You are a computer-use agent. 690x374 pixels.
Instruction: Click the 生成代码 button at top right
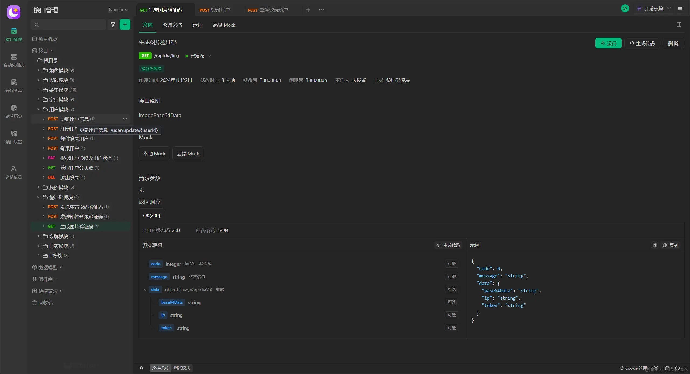click(642, 43)
